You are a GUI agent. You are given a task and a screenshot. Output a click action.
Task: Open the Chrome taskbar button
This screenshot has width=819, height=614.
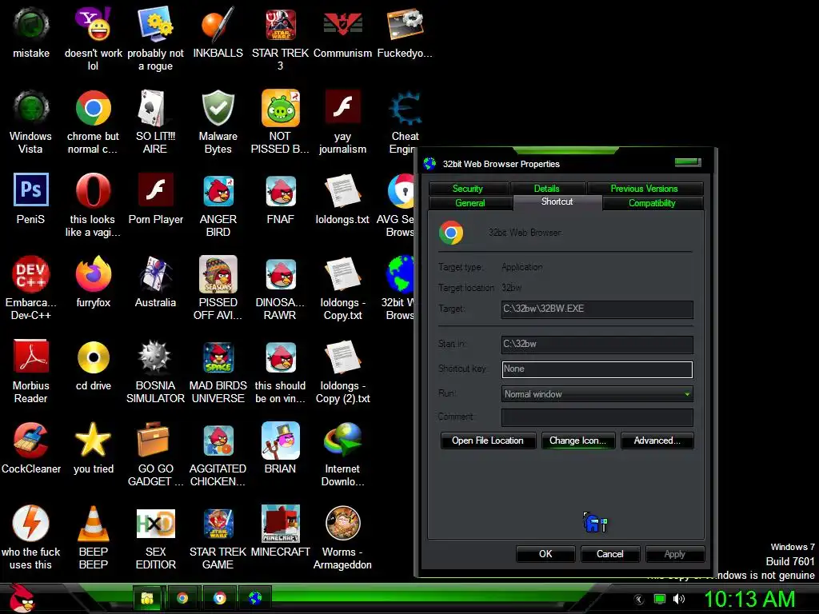[182, 598]
